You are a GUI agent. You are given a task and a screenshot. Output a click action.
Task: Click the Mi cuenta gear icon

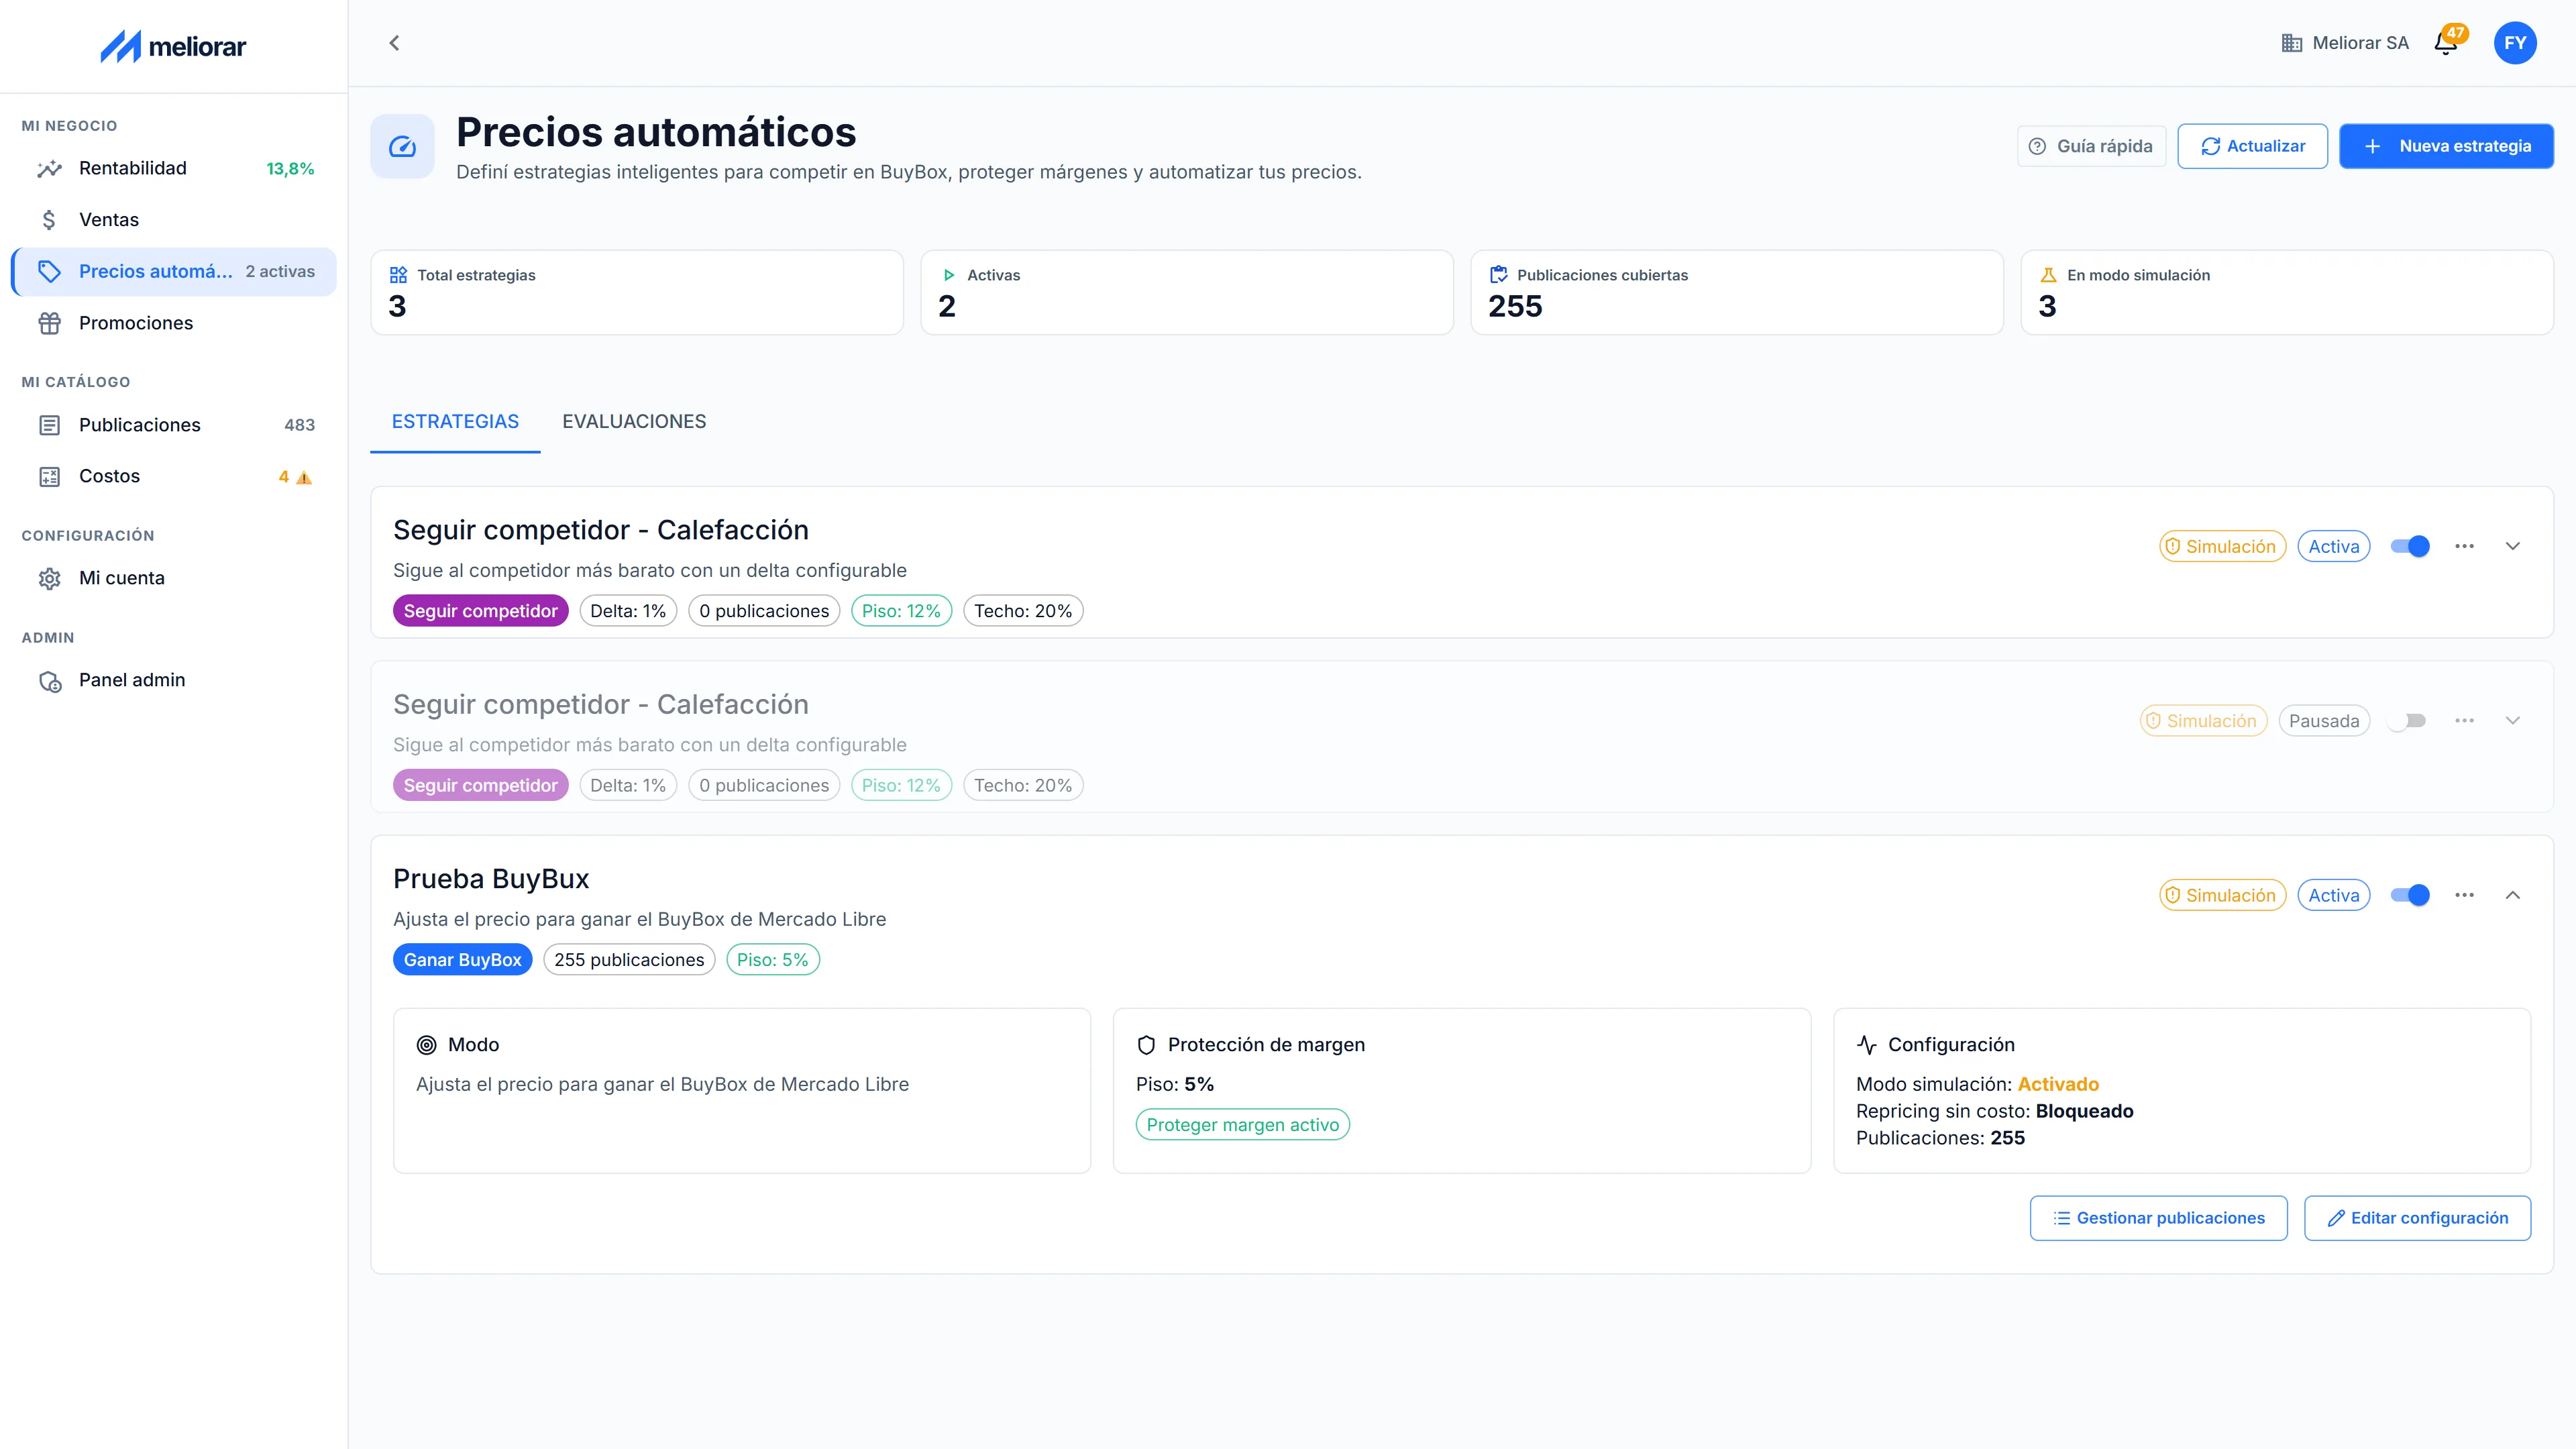(49, 578)
